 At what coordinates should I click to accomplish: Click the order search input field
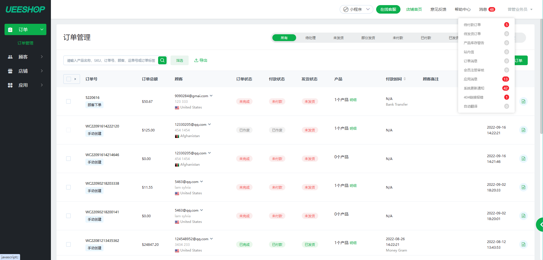click(x=111, y=60)
